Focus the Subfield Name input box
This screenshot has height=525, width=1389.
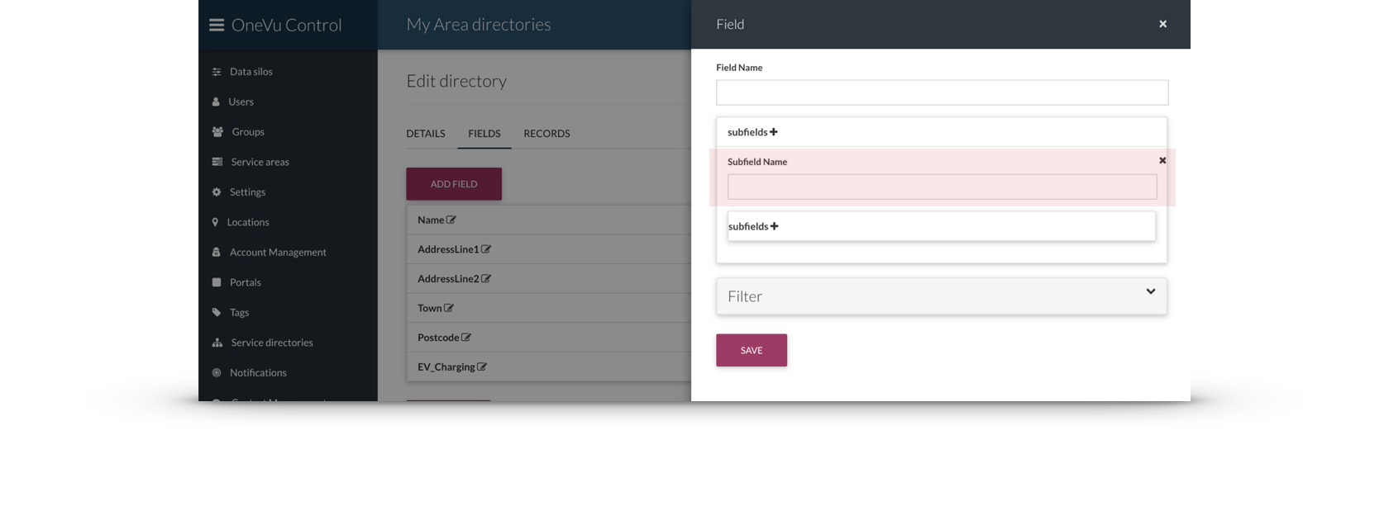(942, 187)
